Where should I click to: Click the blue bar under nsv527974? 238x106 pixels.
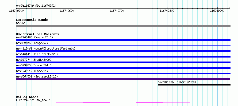point(123,62)
